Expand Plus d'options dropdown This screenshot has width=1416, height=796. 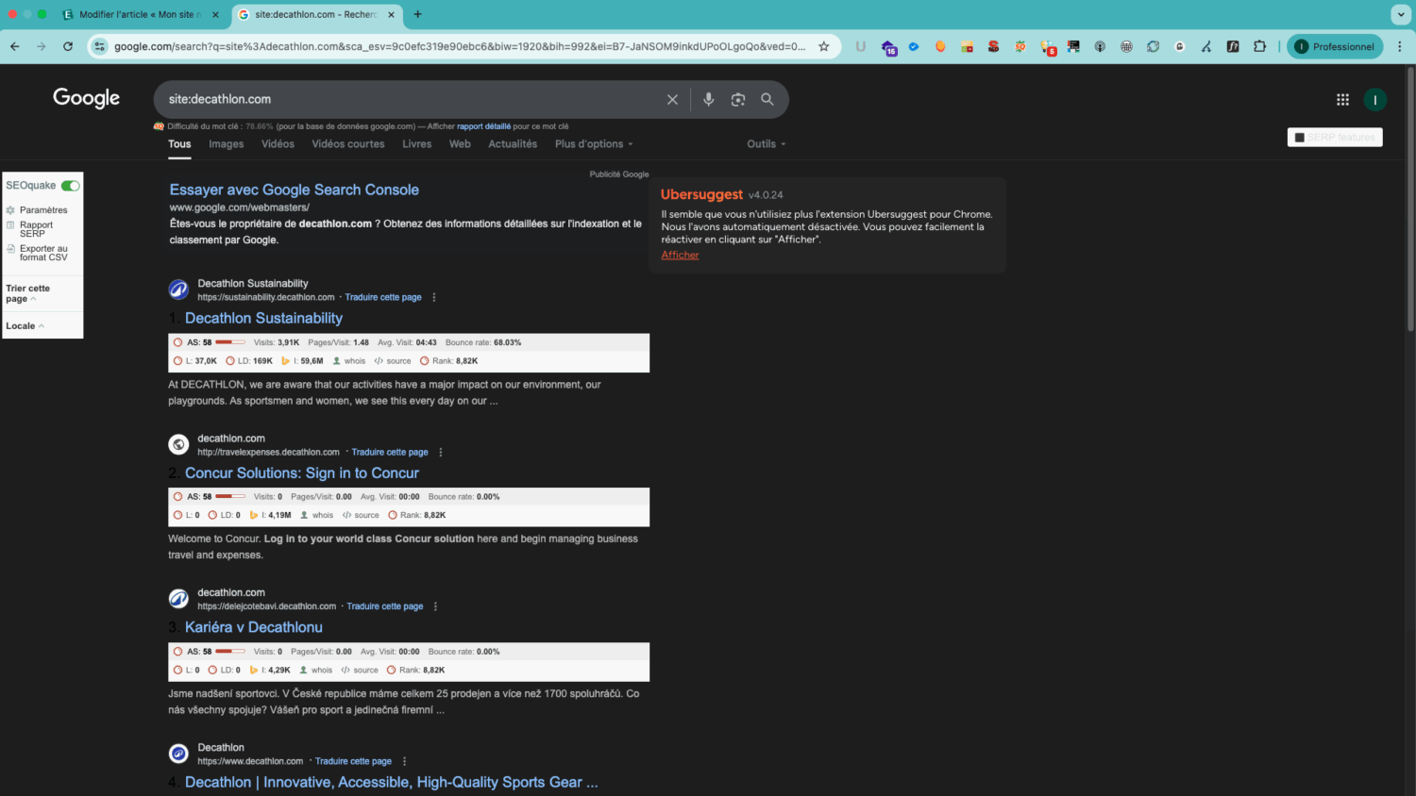tap(594, 144)
